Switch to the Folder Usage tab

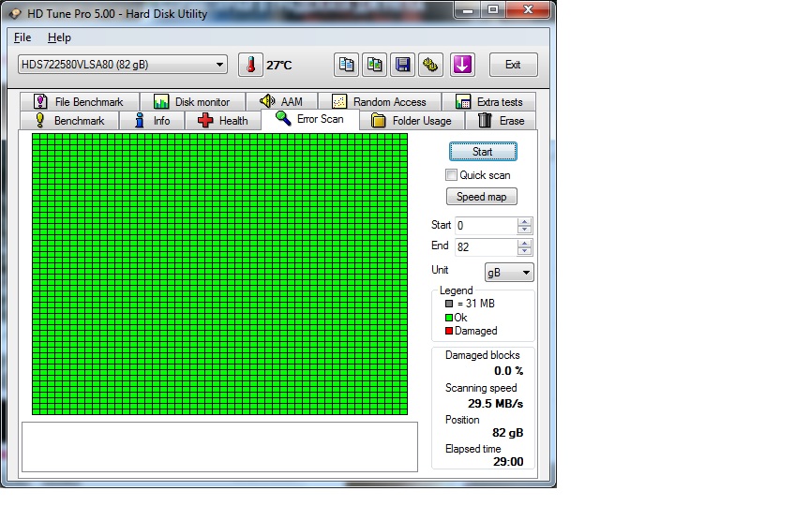(412, 121)
